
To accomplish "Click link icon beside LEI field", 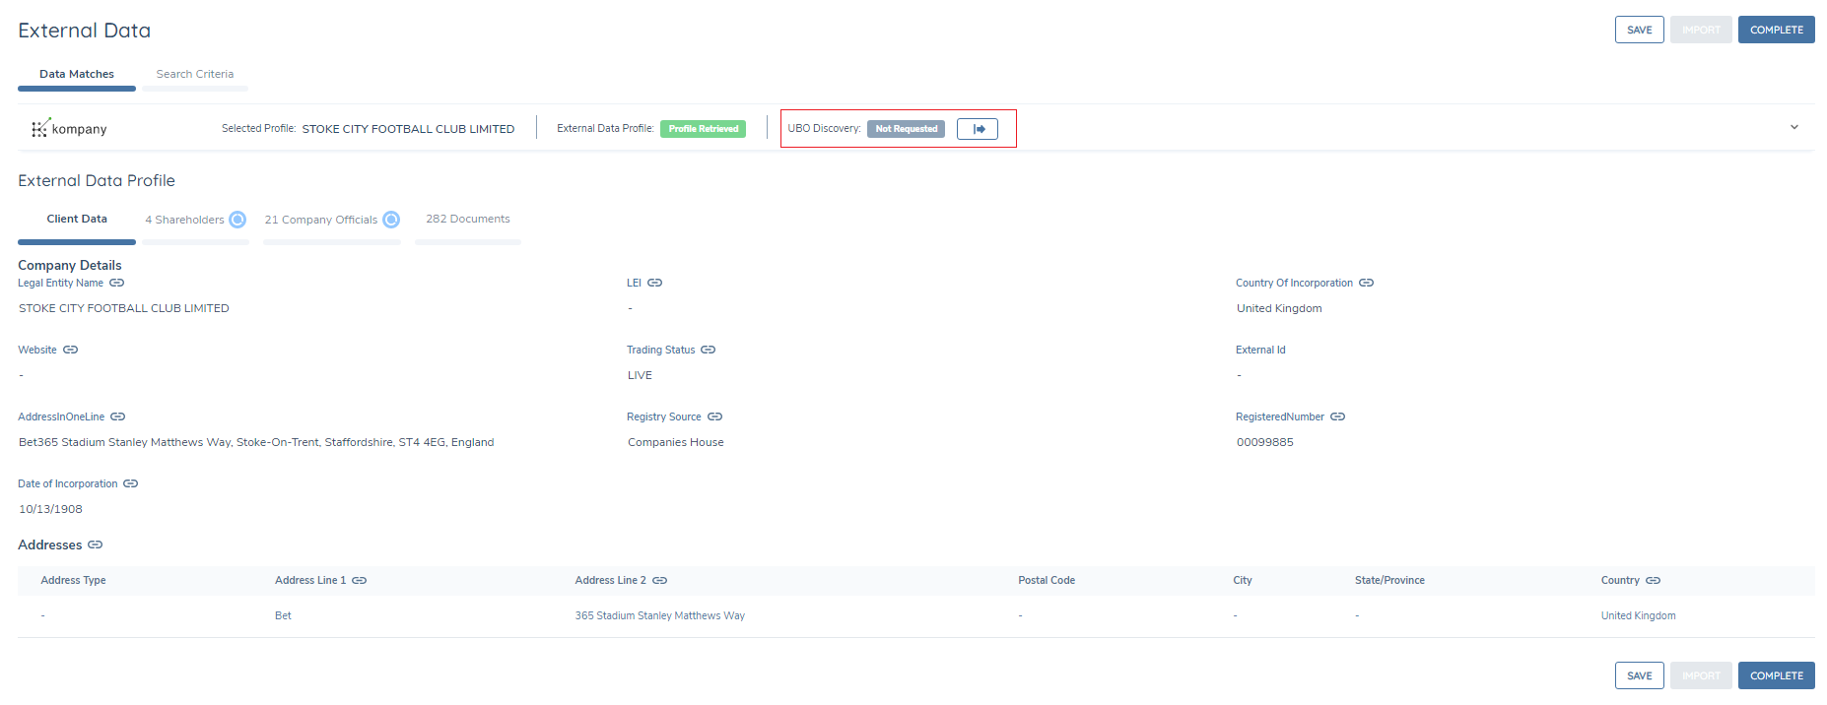I will [654, 283].
